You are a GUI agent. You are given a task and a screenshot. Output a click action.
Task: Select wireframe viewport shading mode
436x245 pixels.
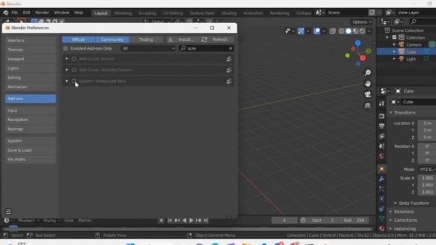(x=341, y=31)
